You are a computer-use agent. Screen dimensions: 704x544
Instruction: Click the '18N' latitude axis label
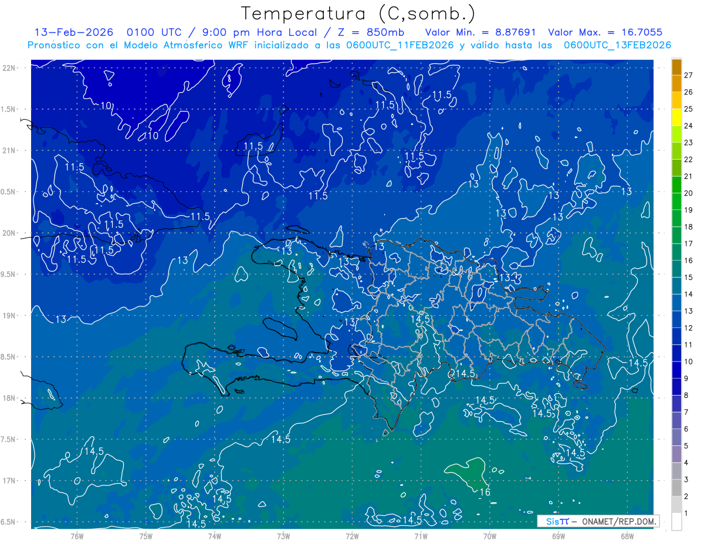point(9,398)
